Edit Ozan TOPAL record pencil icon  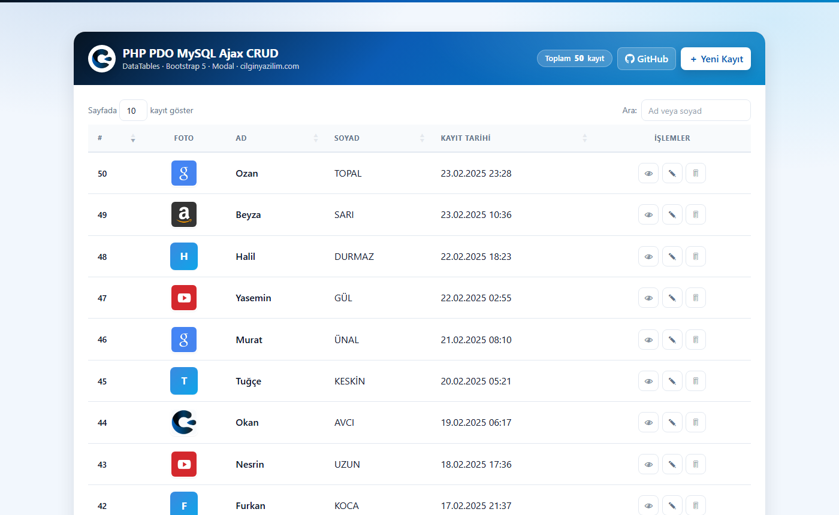point(672,173)
